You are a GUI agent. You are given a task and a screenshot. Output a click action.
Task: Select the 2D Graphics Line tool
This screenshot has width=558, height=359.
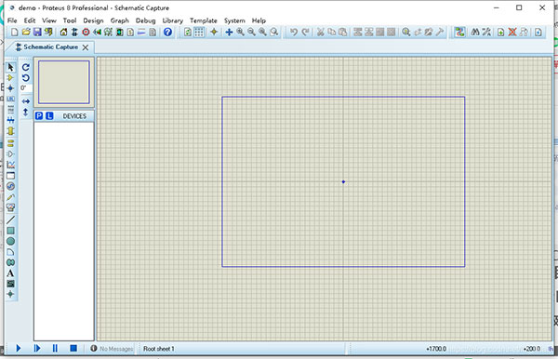[x=10, y=219]
